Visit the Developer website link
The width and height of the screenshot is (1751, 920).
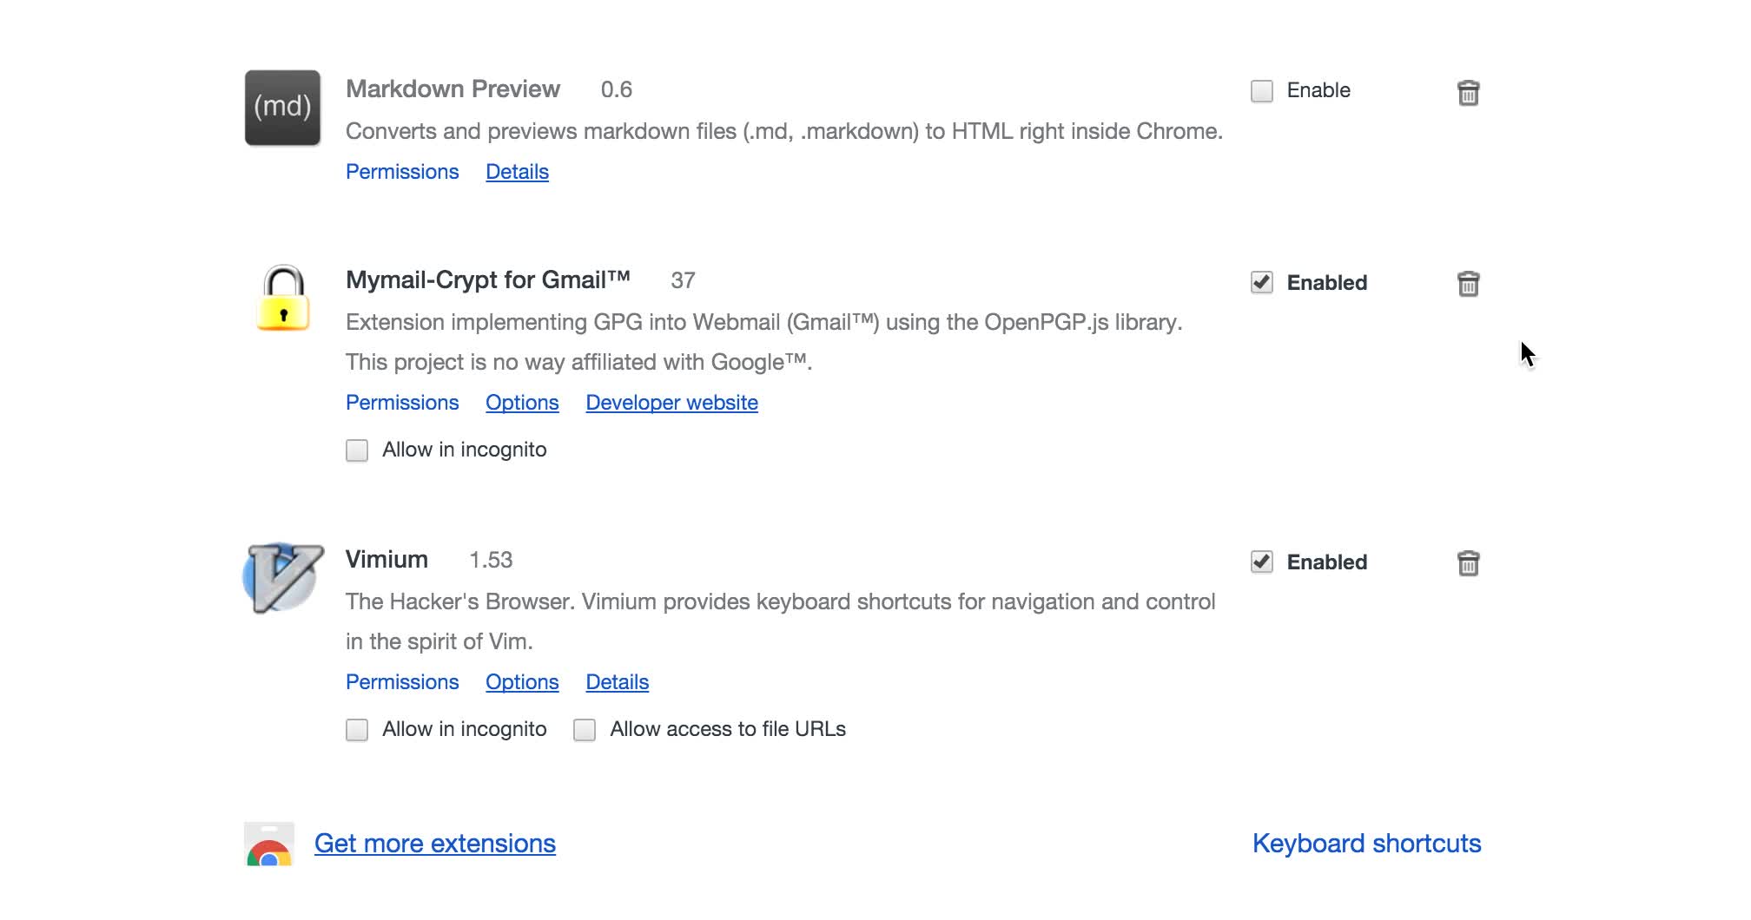671,403
